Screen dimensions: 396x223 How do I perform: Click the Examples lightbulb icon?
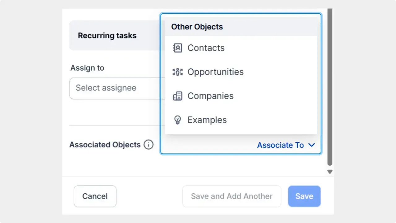177,120
